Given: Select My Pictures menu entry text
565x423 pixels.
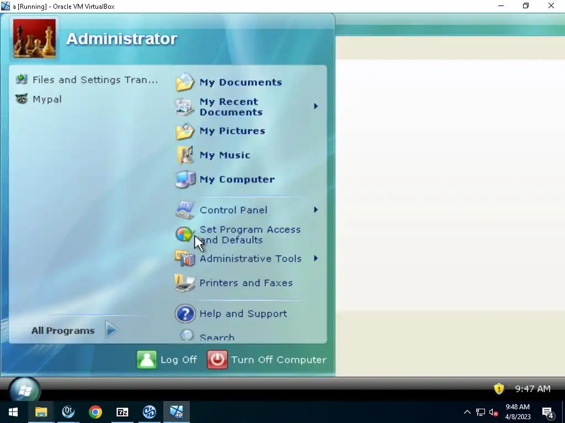Looking at the screenshot, I should pos(232,131).
